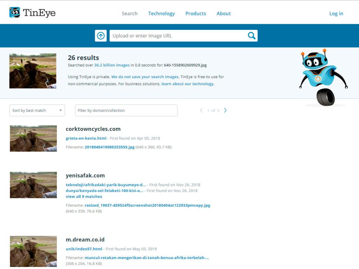Click the TinEye wordmark text

pos(39,13)
